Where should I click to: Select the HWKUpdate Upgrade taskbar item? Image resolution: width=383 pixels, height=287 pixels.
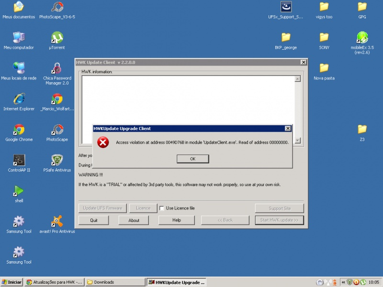pos(177,282)
